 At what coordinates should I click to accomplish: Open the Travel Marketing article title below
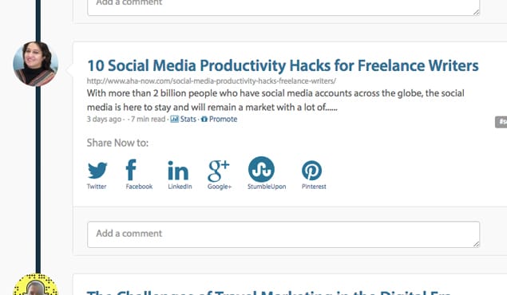[269, 293]
